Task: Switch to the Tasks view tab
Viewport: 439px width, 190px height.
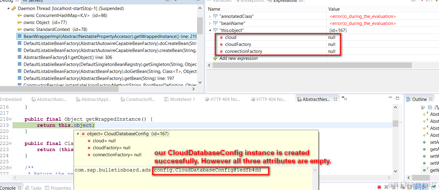Action: pyautogui.click(x=33, y=188)
